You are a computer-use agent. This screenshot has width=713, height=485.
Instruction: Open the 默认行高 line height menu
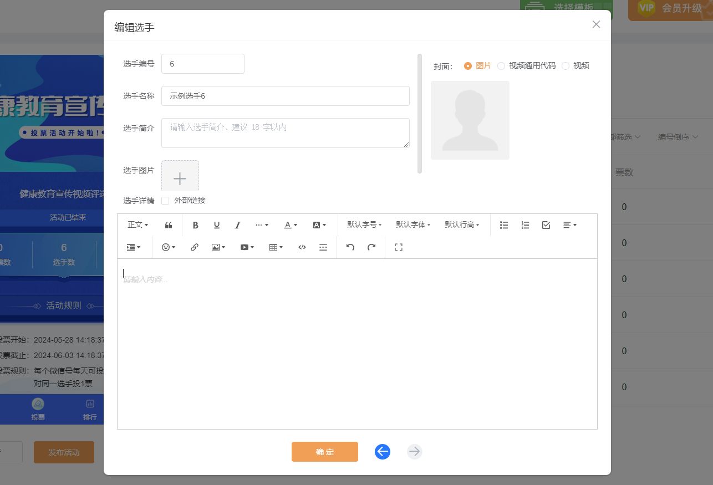click(x=462, y=225)
